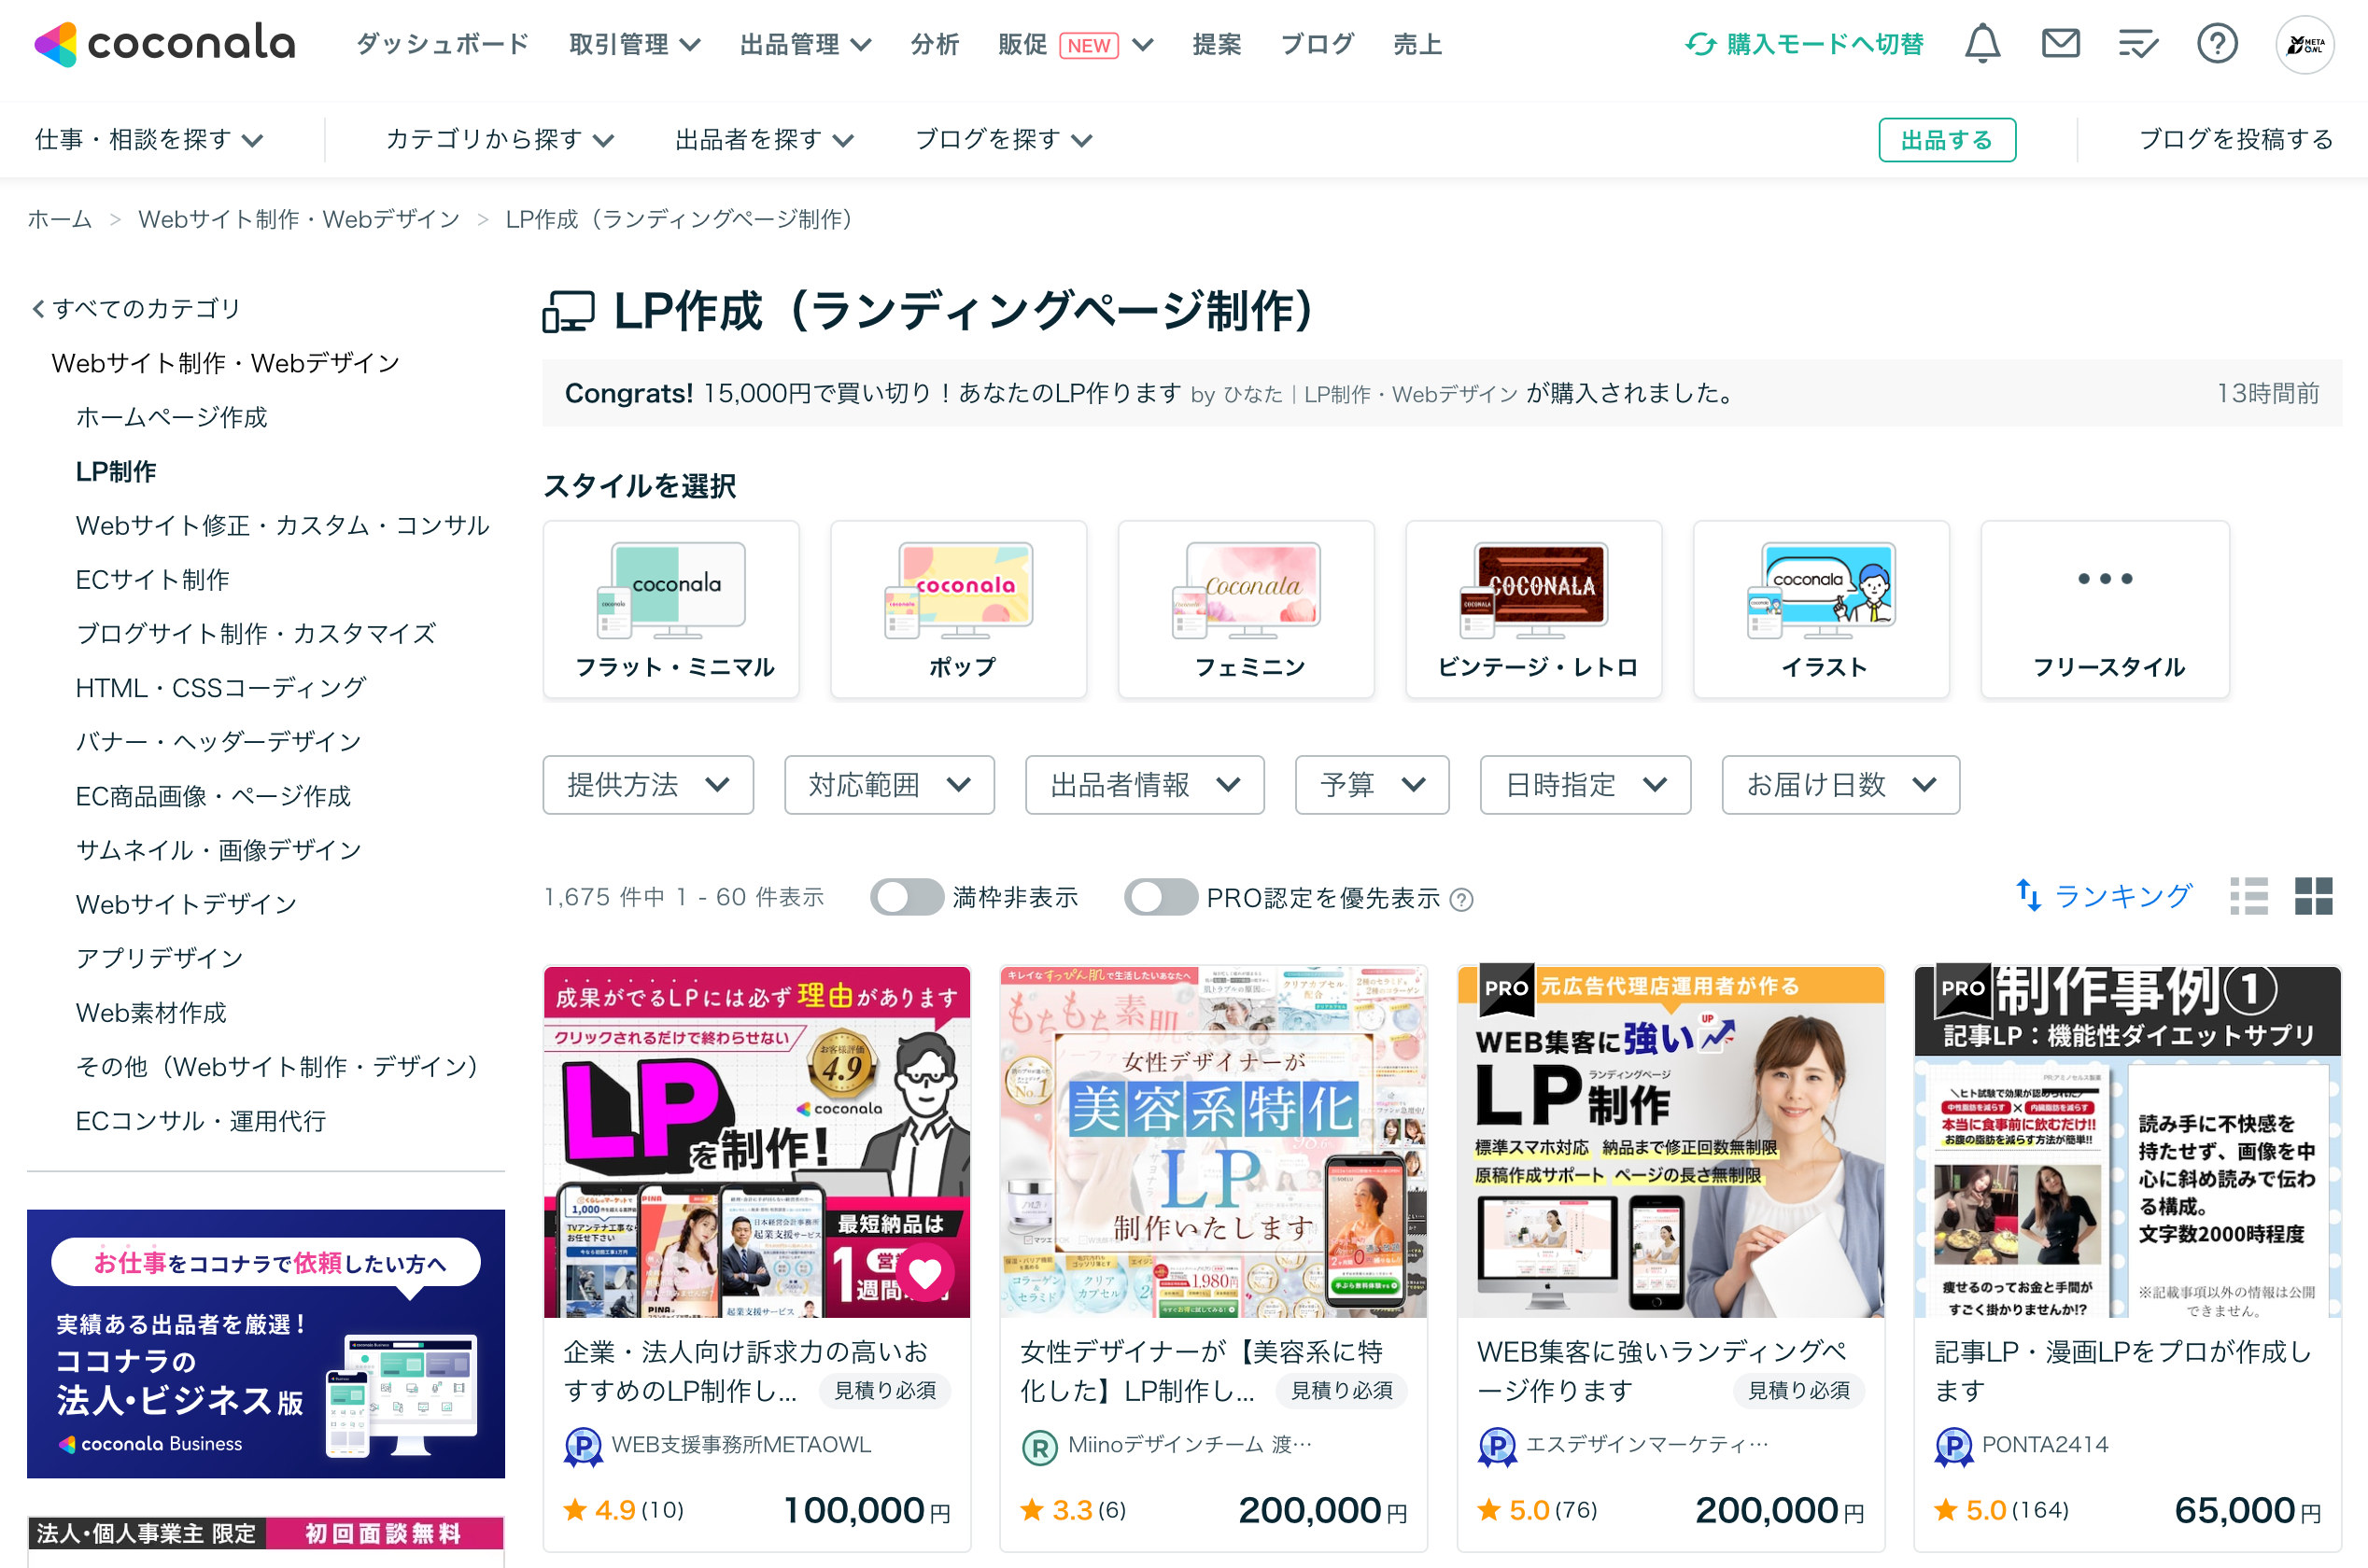Screen dimensions: 2368x1568
Task: Open 分析 in top nav
Action: tap(935, 44)
